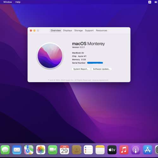158x158 pixels.
Task: Launch Apple TV from the dock
Action: [x=112, y=150]
